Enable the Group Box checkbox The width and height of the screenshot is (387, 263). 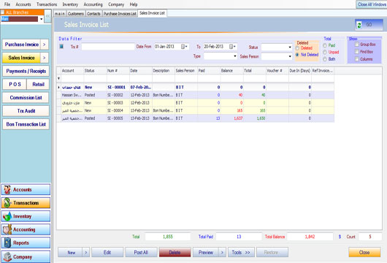(x=356, y=45)
